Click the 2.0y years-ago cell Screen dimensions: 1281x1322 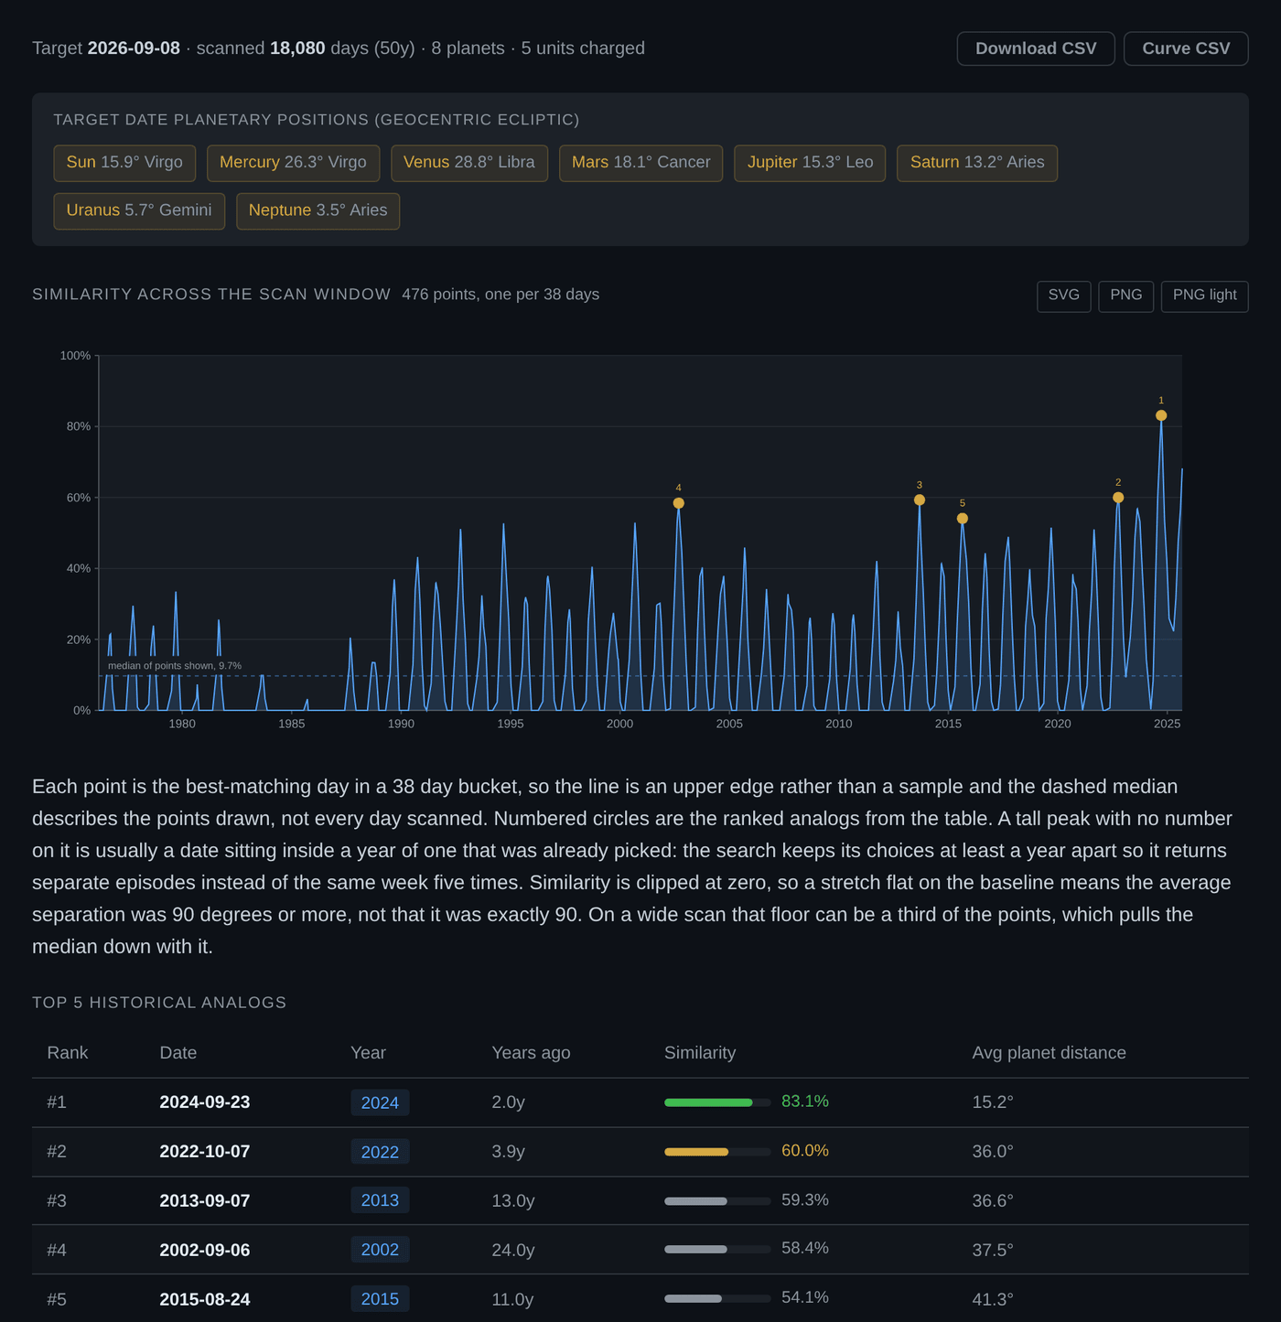pyautogui.click(x=508, y=1102)
